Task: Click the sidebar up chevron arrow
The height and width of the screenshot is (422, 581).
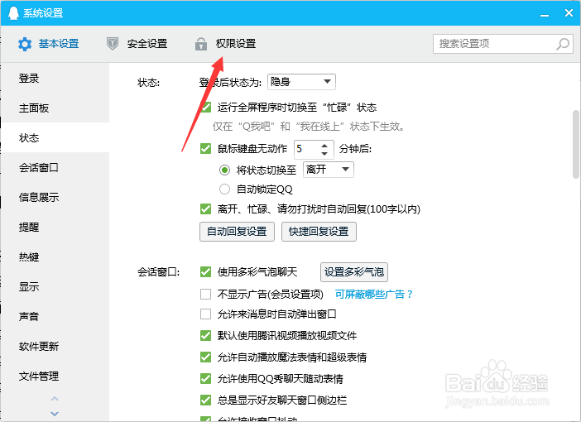Action: 55,399
